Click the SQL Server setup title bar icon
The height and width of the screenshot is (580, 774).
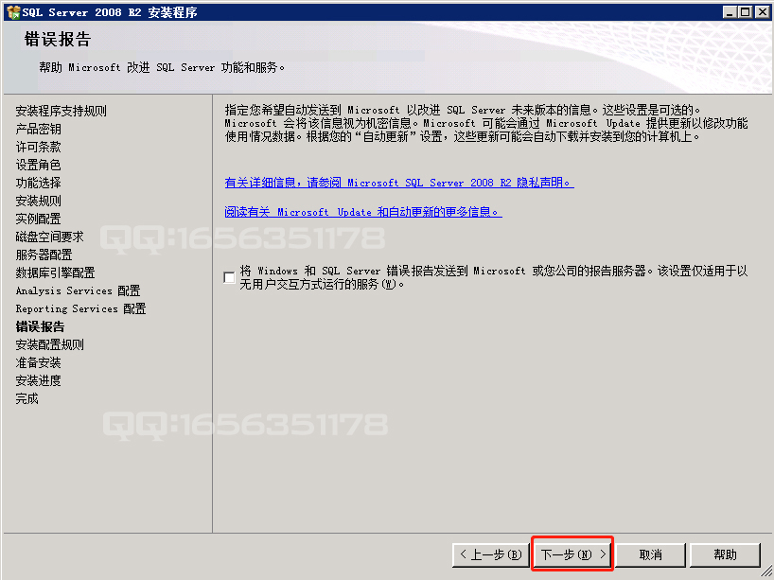tap(13, 12)
